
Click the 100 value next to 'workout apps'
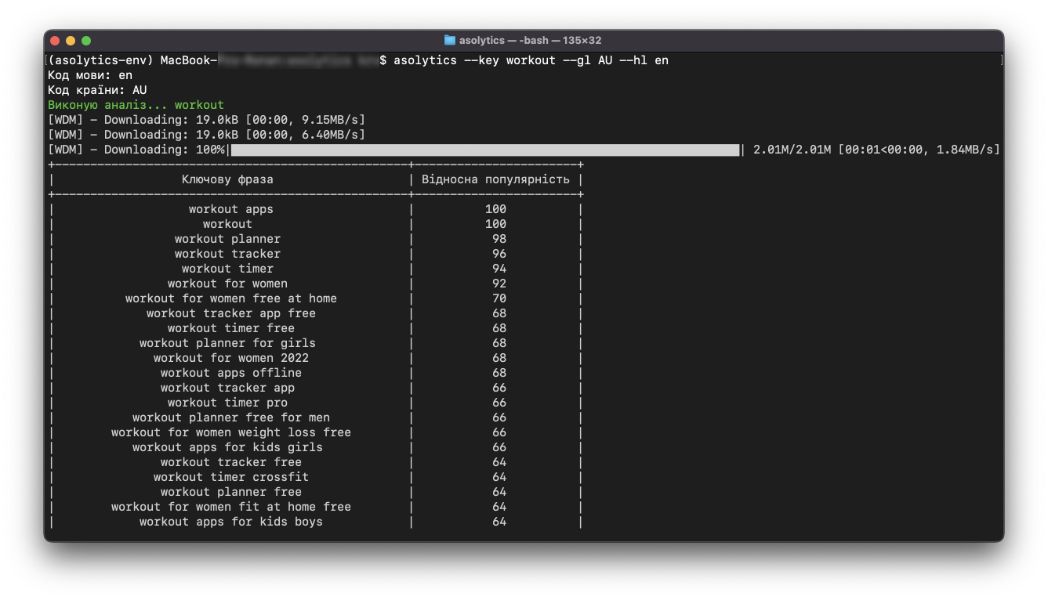pos(495,209)
